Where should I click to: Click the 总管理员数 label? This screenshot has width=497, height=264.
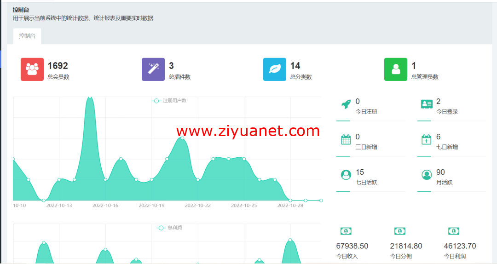(425, 77)
